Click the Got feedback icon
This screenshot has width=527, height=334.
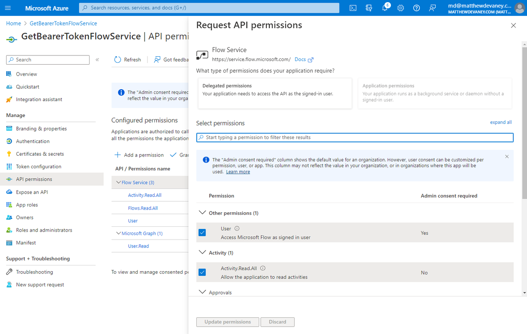tap(157, 60)
